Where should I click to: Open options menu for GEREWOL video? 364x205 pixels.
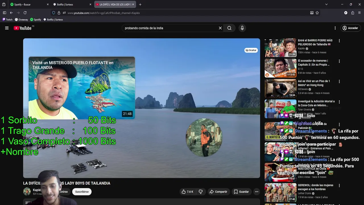point(339,186)
